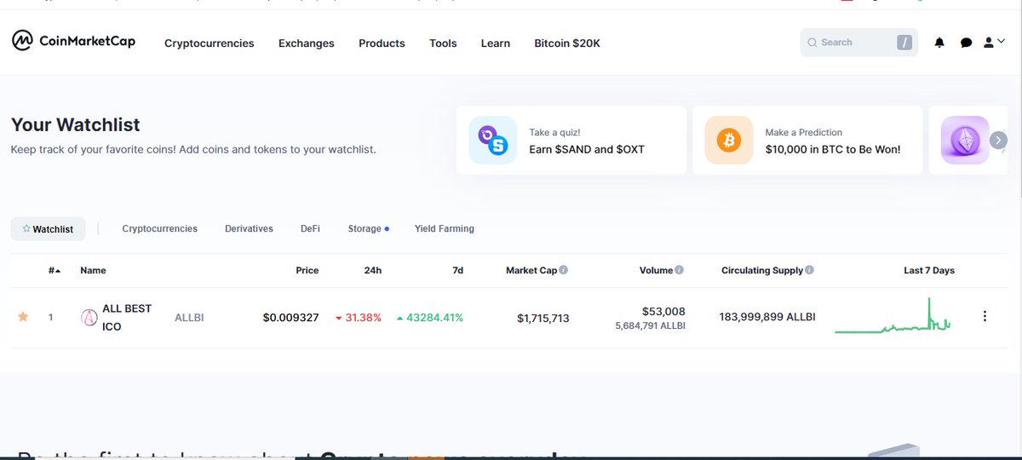Click the 24h change 31.38%
The width and height of the screenshot is (1022, 460).
click(x=359, y=318)
